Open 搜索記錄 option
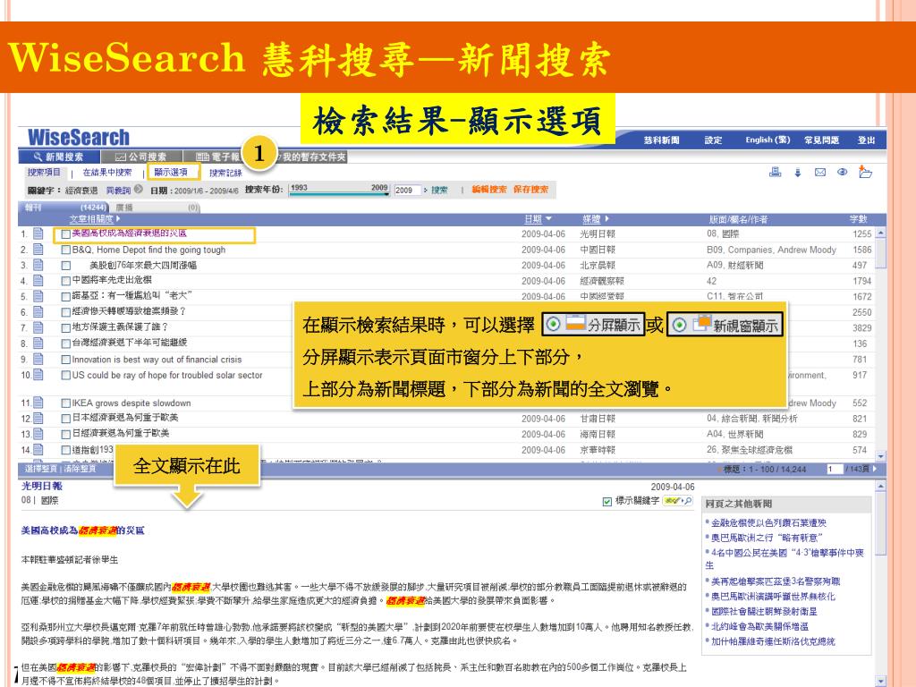This screenshot has width=916, height=687. (225, 173)
